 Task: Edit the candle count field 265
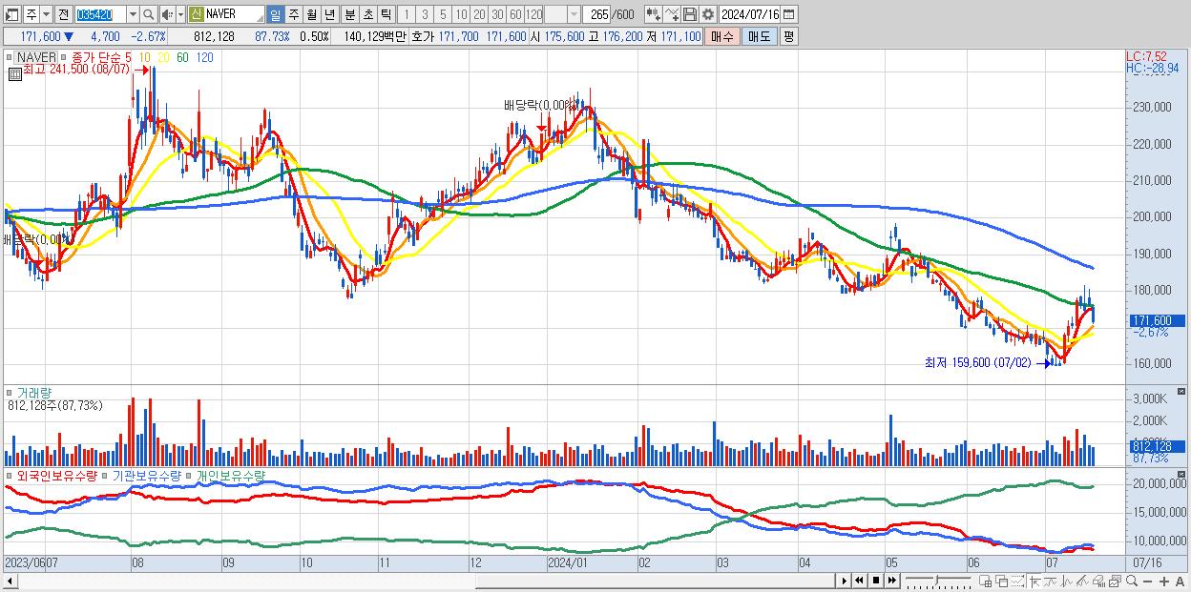[598, 15]
